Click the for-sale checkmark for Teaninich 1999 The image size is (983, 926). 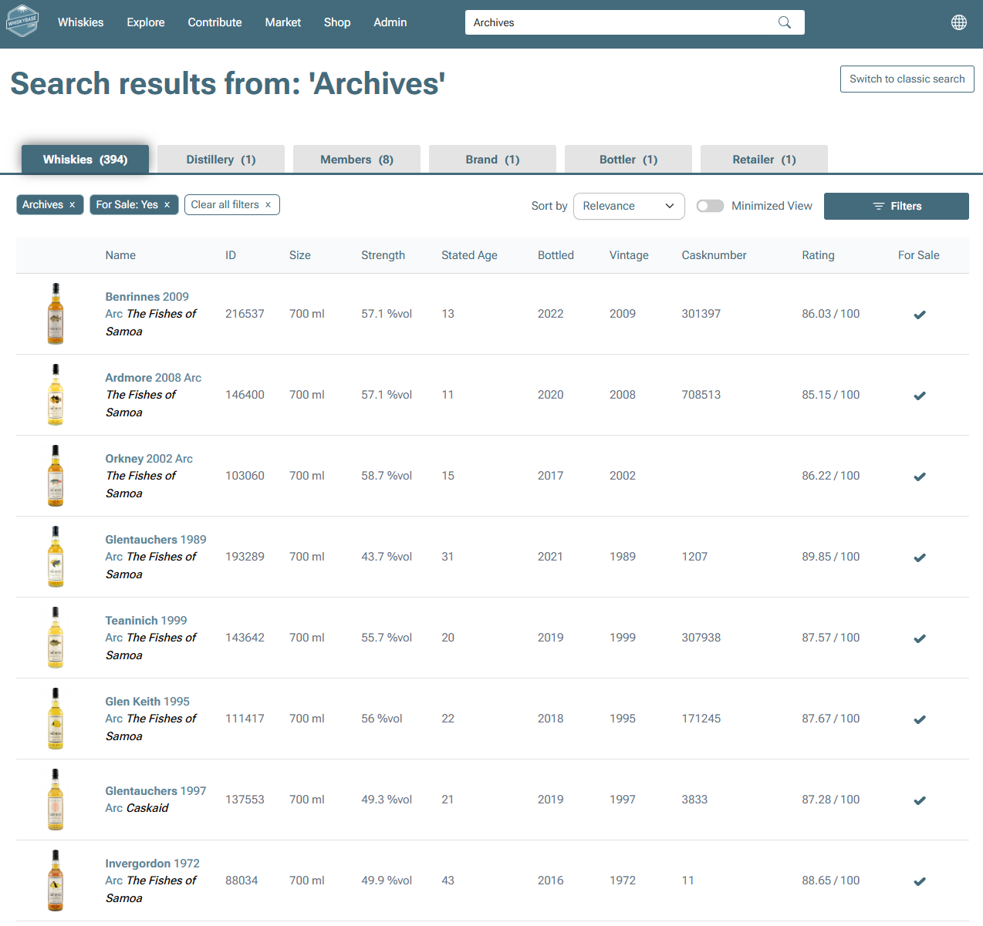point(920,638)
